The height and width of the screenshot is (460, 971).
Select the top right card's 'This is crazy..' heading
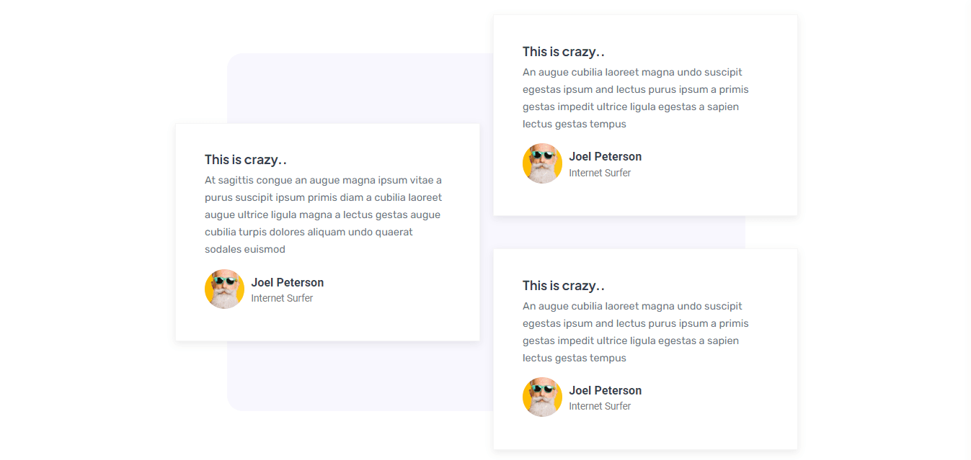[564, 52]
